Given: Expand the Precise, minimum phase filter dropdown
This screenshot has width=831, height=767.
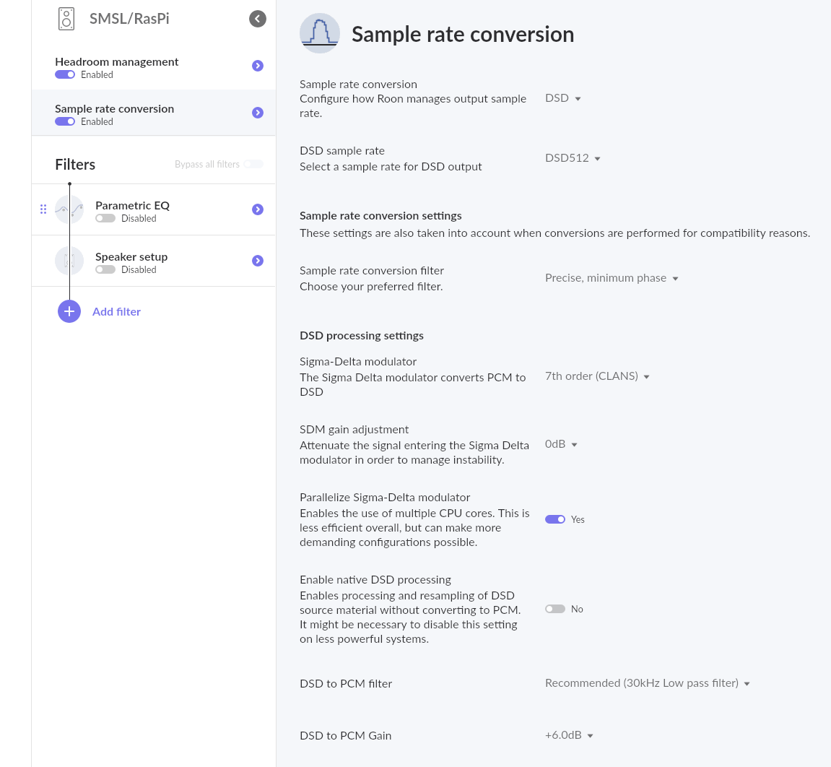Looking at the screenshot, I should coord(612,278).
